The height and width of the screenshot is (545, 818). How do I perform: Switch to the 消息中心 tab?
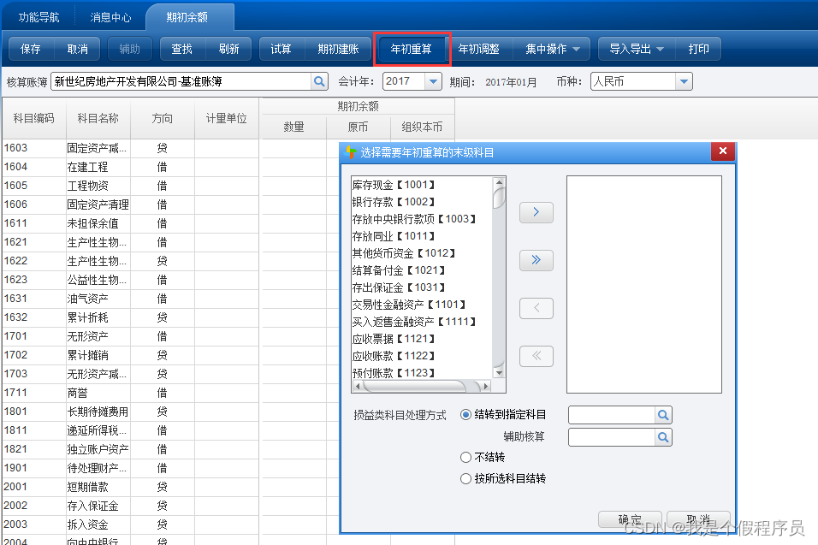pos(110,17)
